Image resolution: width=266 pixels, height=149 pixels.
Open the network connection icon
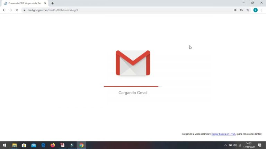point(240,145)
